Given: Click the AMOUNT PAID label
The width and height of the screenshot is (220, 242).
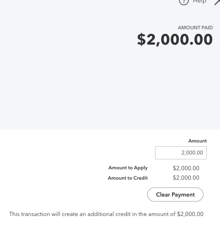Looking at the screenshot, I should (195, 28).
